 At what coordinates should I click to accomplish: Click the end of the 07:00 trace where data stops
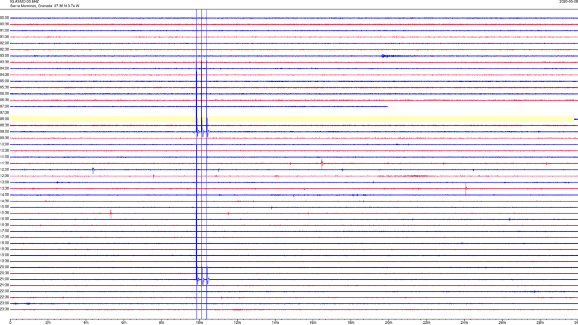(387, 107)
